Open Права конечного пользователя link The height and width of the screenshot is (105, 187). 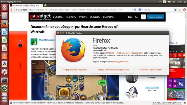pos(114,70)
